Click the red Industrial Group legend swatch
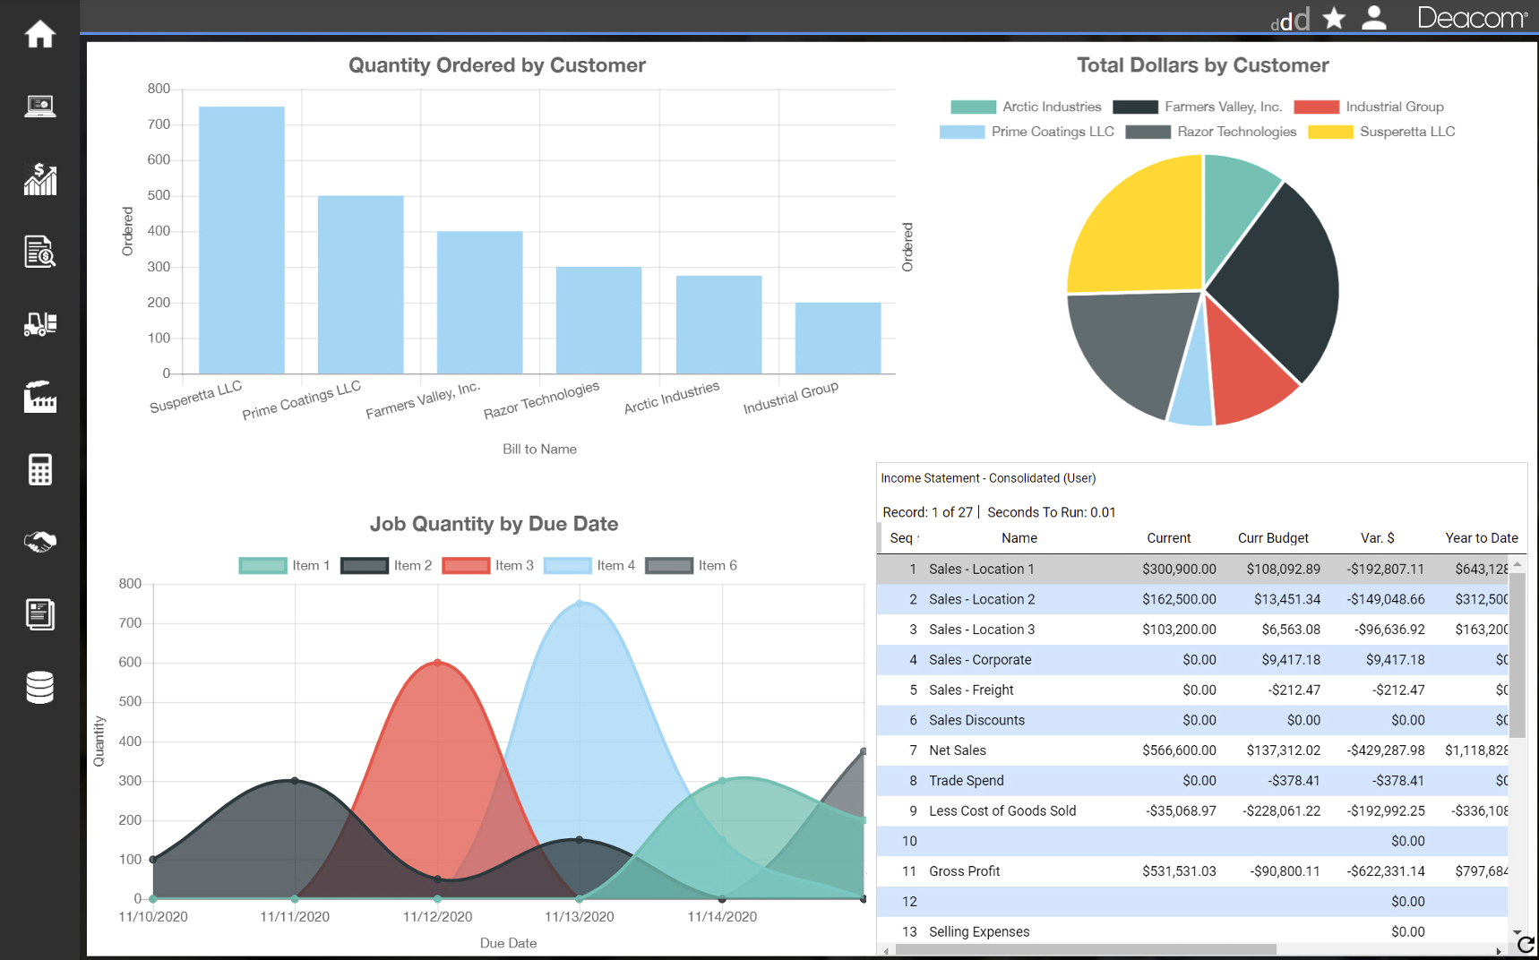Screen dimensions: 1539x960 tap(1317, 107)
